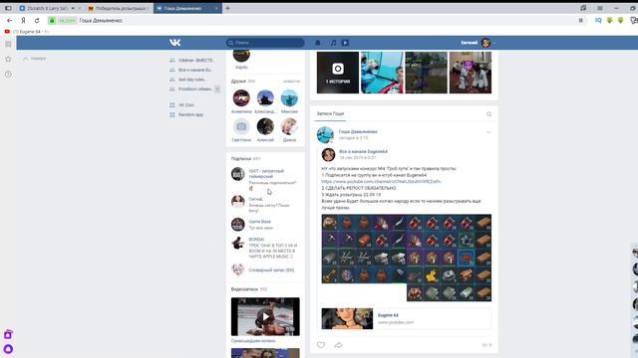Open friend Диана's avatar
This screenshot has width=638, height=358.
pyautogui.click(x=289, y=126)
